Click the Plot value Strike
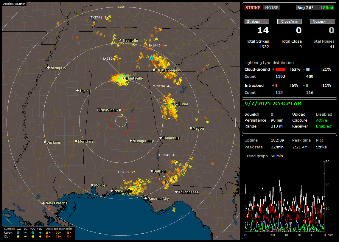This screenshot has width=339, height=242. pyautogui.click(x=321, y=147)
